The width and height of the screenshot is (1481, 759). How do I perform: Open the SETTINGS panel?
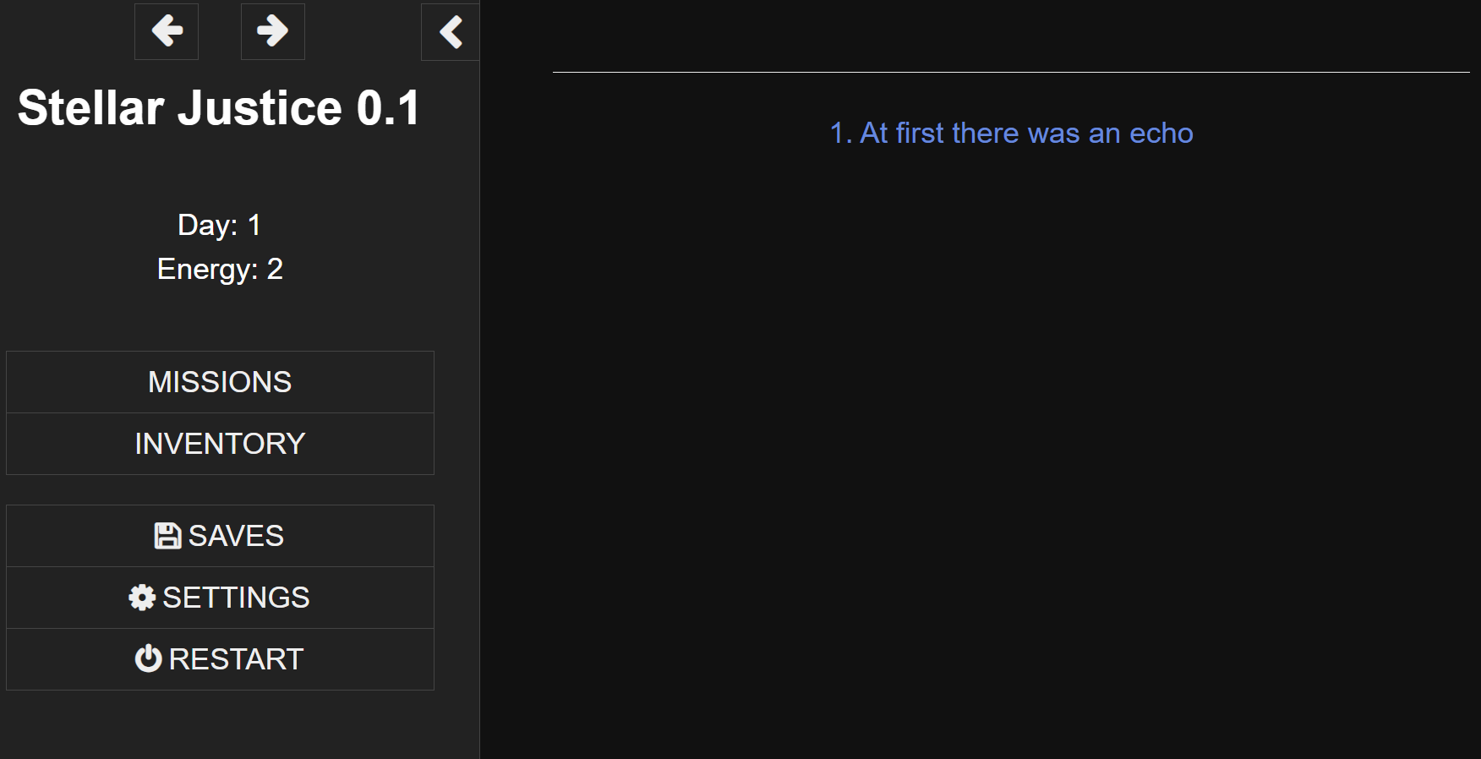coord(220,598)
